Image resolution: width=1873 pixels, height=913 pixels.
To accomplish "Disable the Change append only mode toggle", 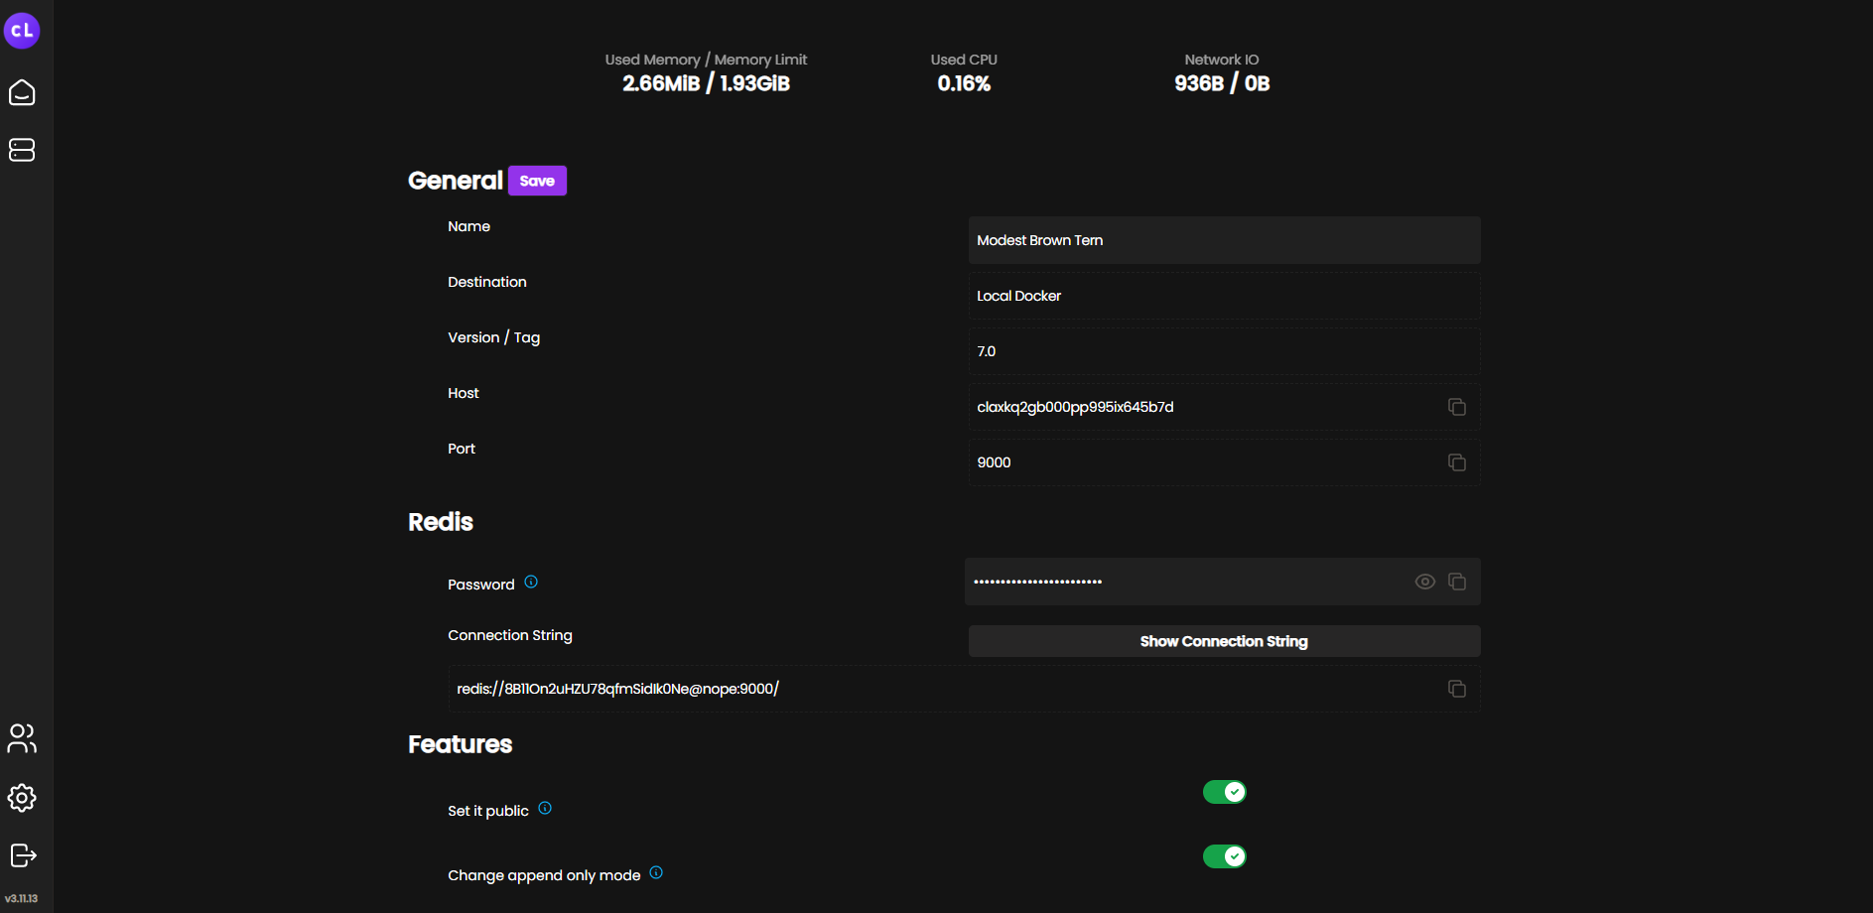I will pyautogui.click(x=1224, y=855).
